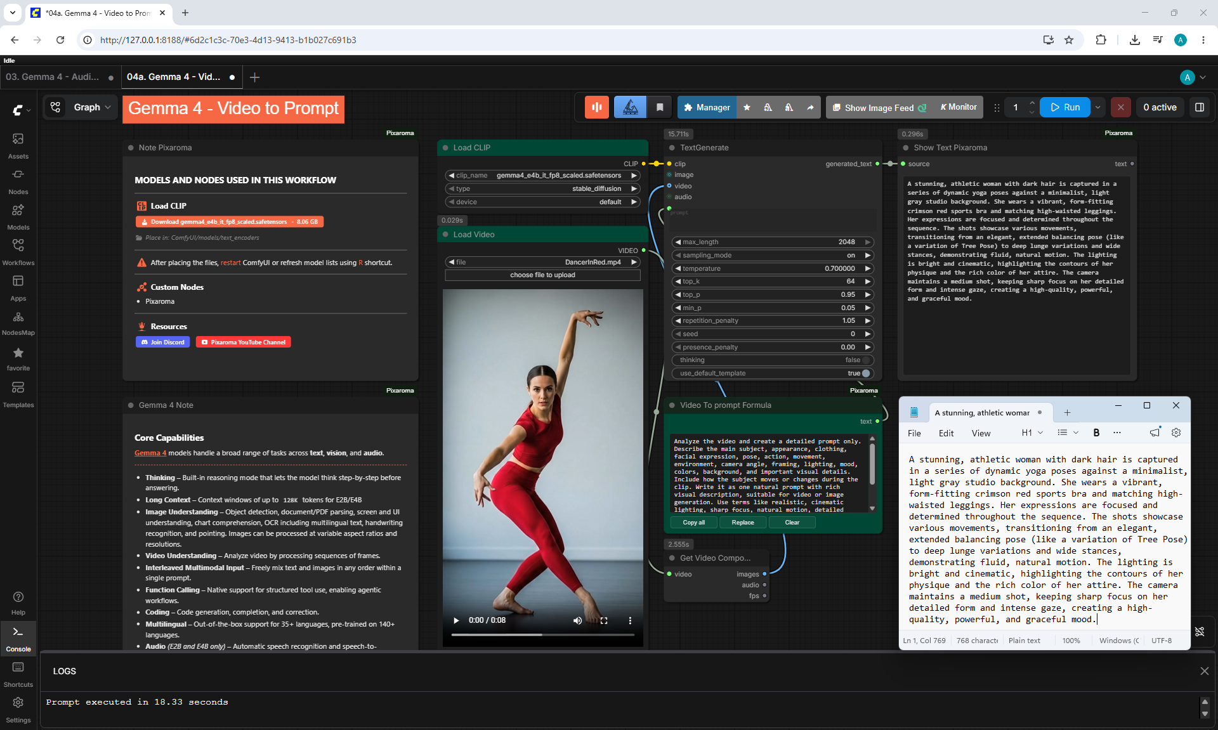Viewport: 1218px width, 730px height.
Task: Open the Manager button
Action: point(707,107)
